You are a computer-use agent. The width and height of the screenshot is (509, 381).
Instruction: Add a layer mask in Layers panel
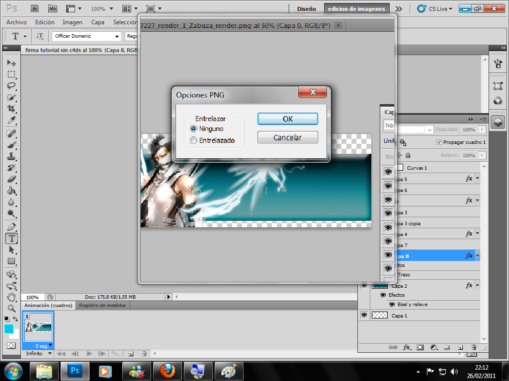(x=420, y=347)
